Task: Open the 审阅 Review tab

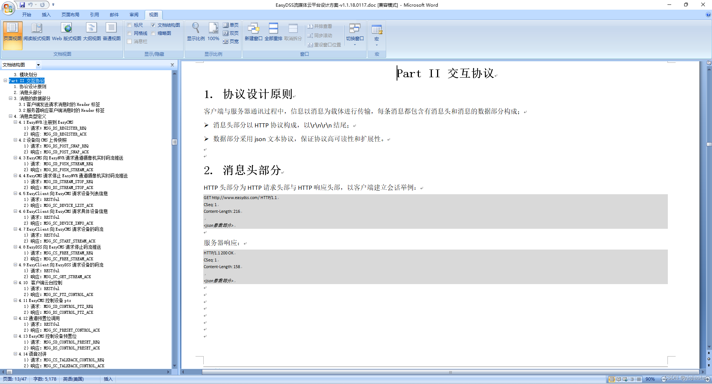Action: [x=134, y=15]
